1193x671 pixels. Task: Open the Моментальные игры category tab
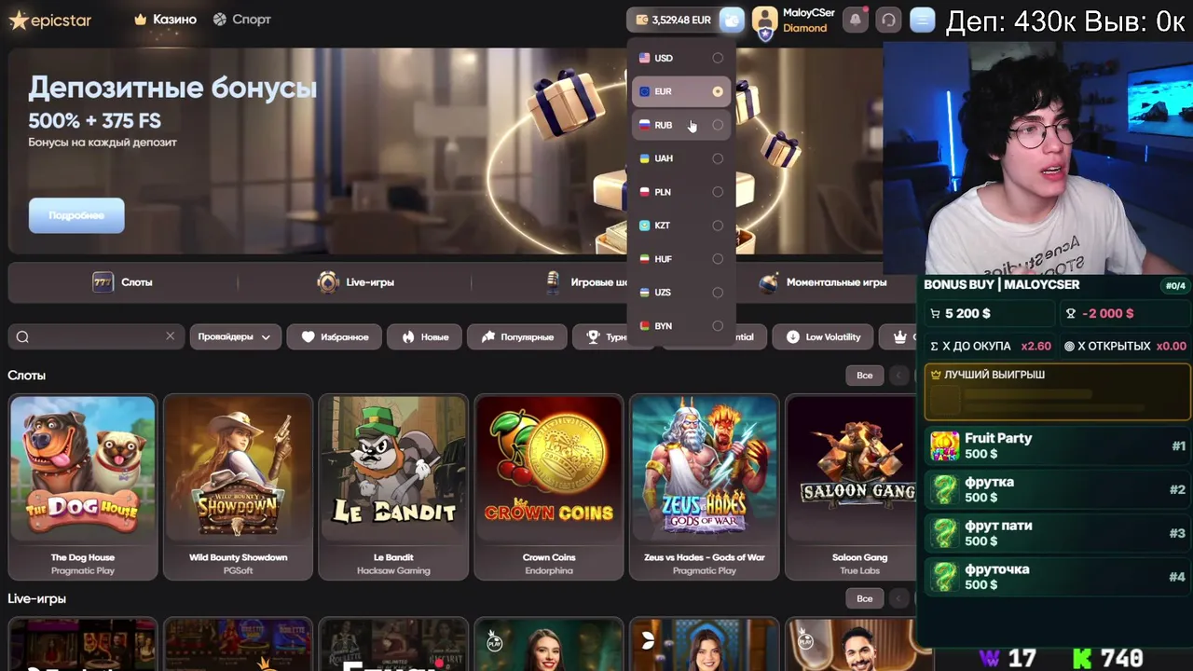click(x=823, y=282)
